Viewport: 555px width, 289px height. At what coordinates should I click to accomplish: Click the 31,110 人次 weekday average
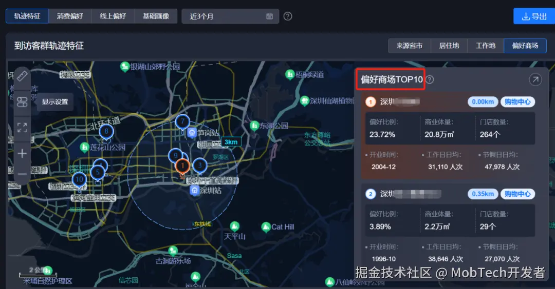pos(445,167)
